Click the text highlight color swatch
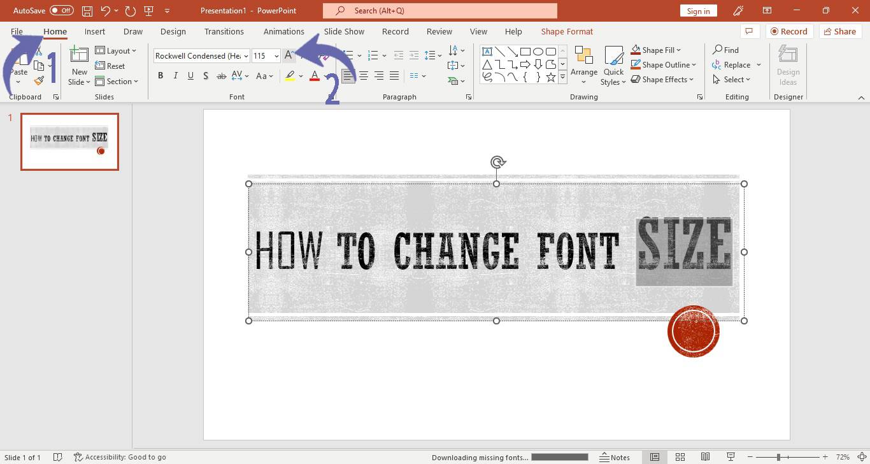This screenshot has height=464, width=870. 290,76
